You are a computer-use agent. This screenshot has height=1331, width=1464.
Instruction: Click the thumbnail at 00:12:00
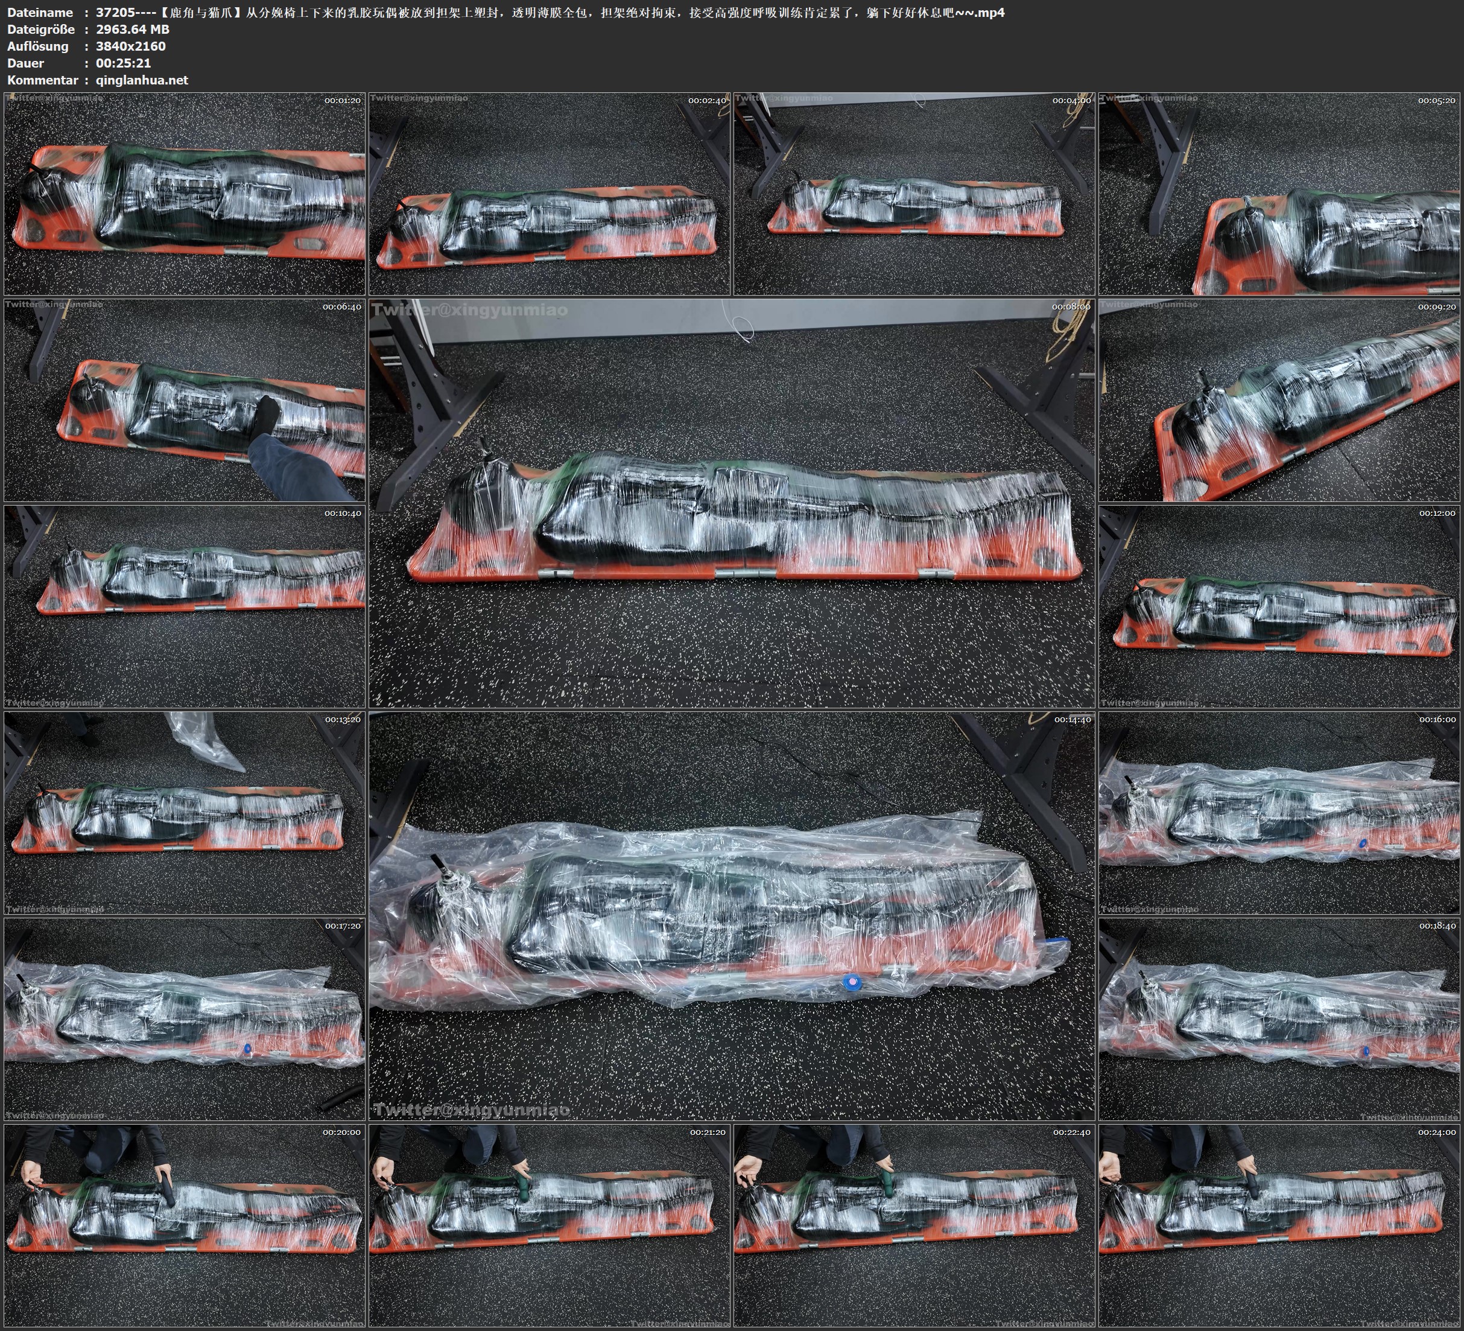(x=1279, y=606)
